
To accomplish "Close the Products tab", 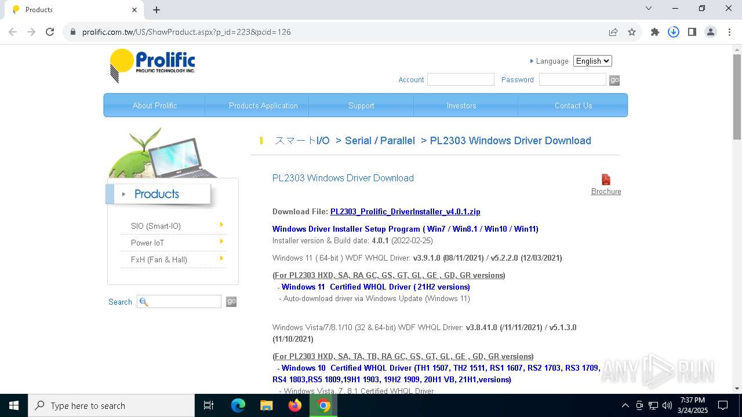I will click(x=134, y=9).
